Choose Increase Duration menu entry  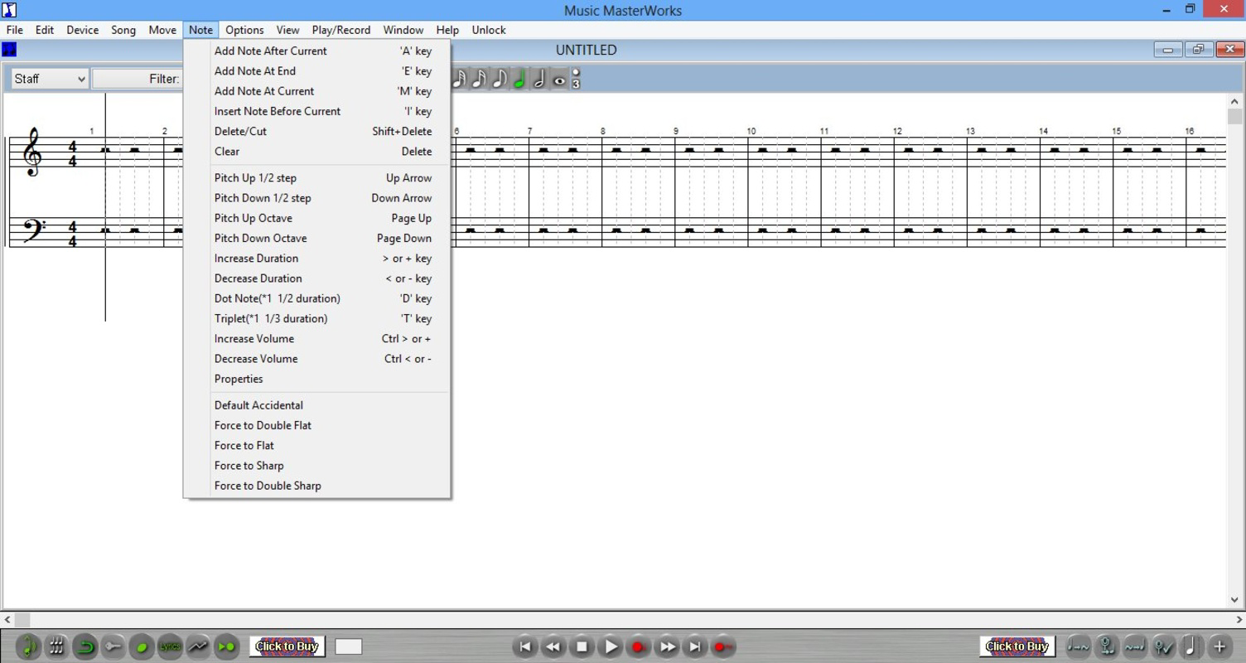[316, 259]
